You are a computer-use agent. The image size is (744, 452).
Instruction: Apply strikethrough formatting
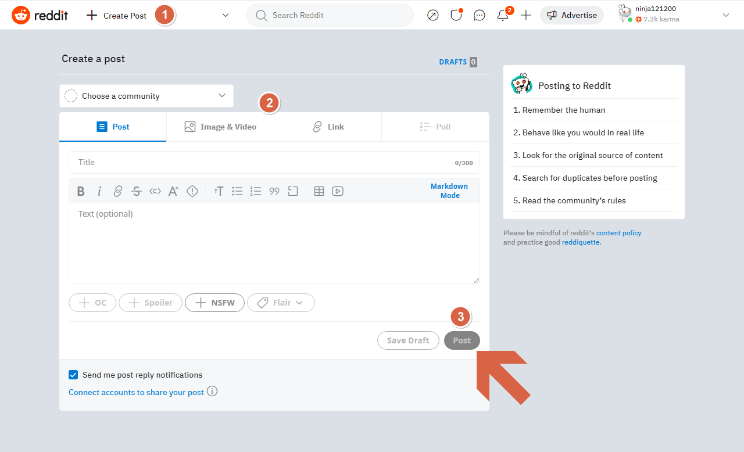[x=137, y=191]
